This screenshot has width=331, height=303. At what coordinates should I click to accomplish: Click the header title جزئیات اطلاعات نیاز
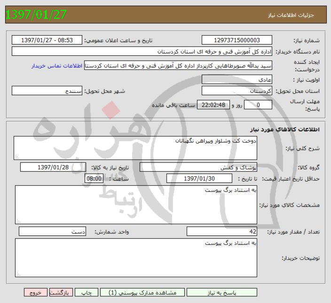tap(291, 15)
